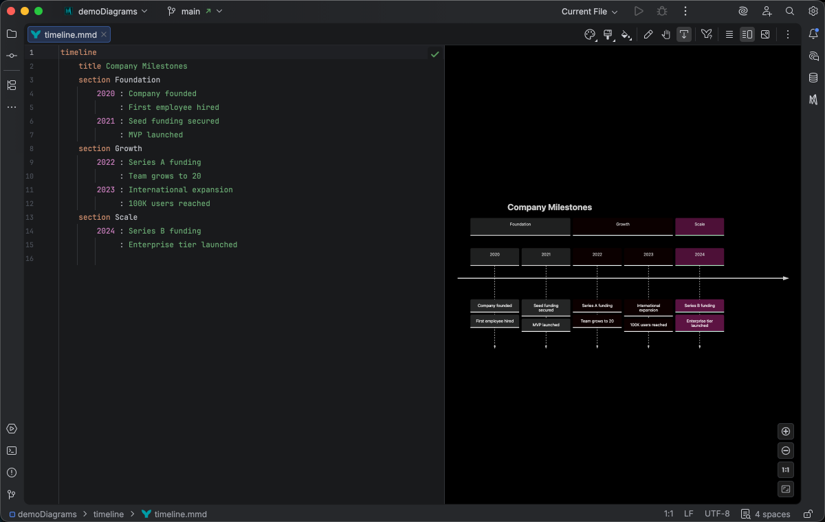Click the timeline folder breadcrumb
Image resolution: width=825 pixels, height=522 pixels.
[109, 514]
